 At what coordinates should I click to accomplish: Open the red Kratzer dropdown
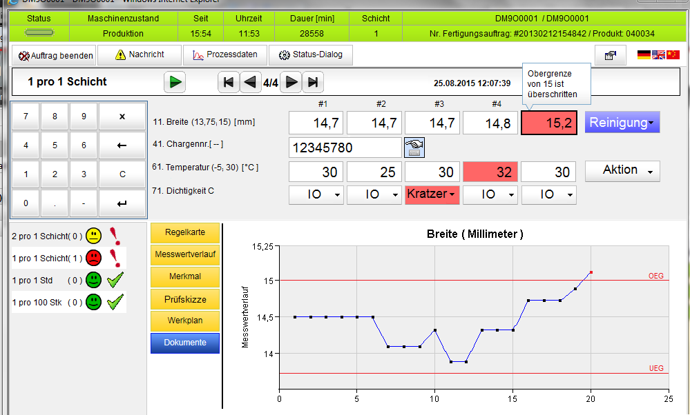(432, 194)
